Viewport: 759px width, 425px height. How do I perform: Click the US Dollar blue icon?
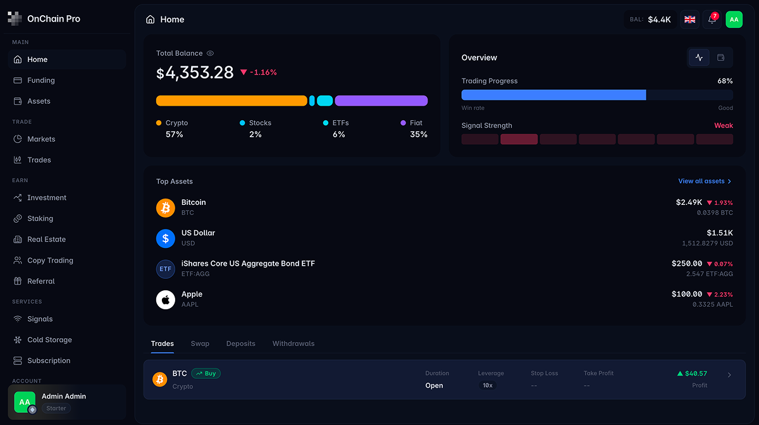[x=166, y=238]
